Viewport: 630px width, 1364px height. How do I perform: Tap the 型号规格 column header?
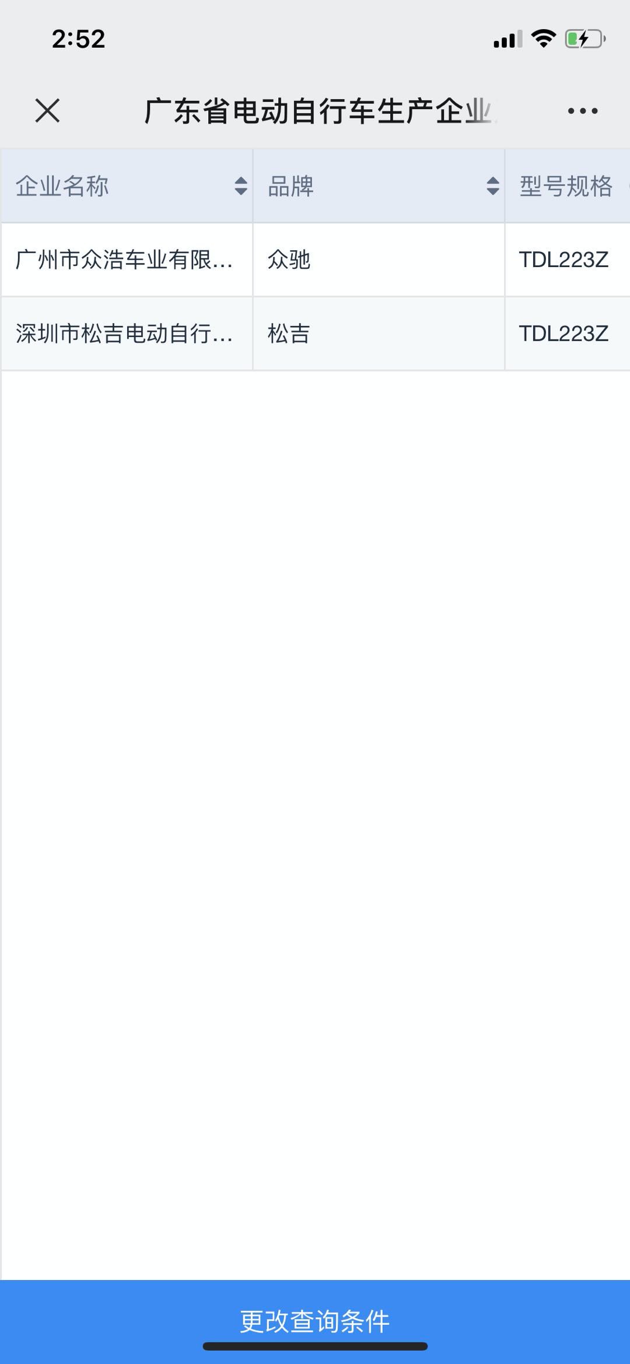(568, 186)
